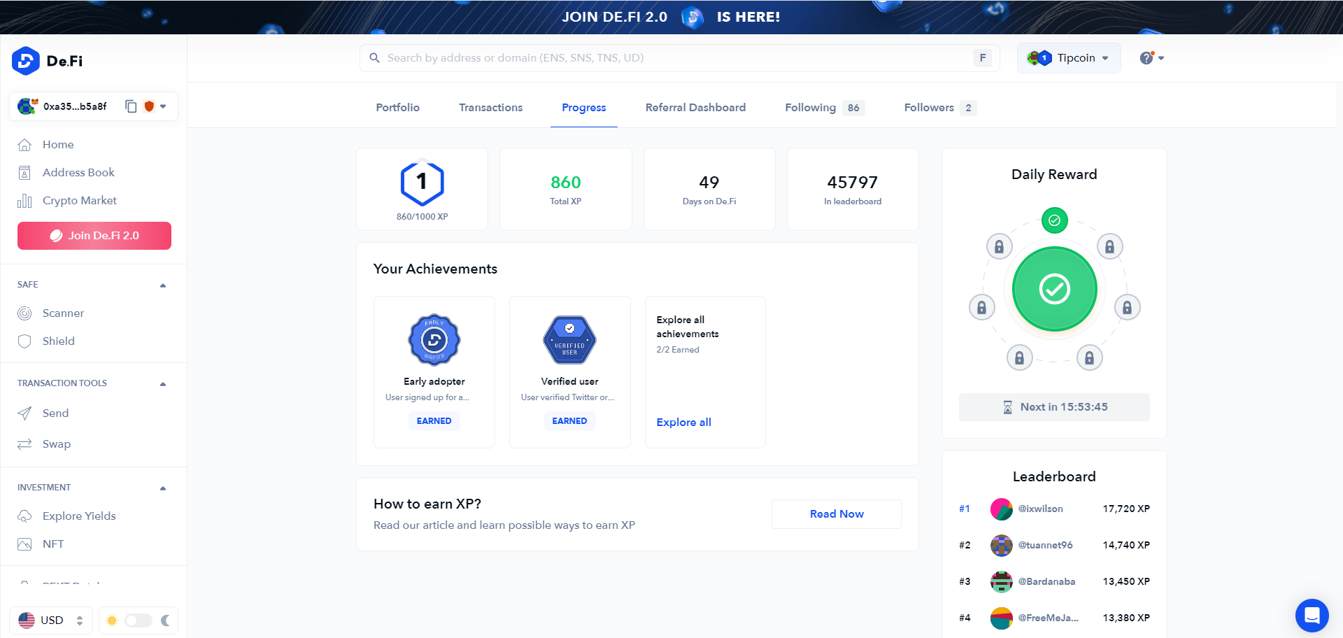Click the search by address field
Image resolution: width=1343 pixels, height=638 pixels.
coord(679,58)
